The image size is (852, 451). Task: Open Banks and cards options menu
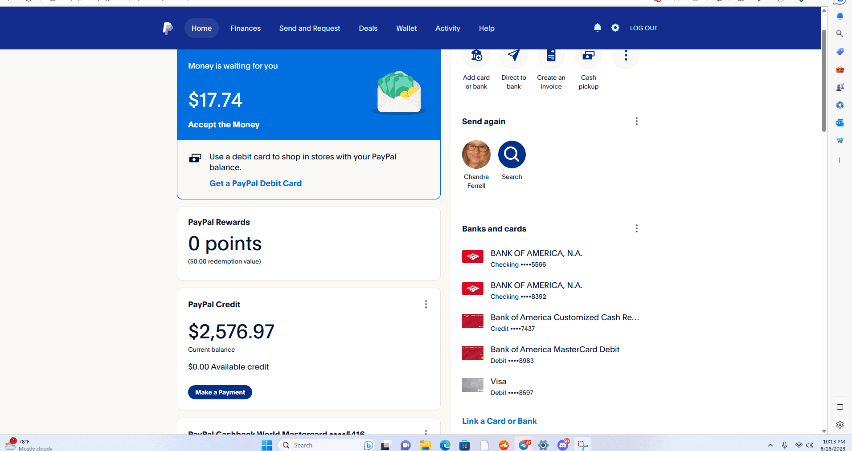coord(637,228)
